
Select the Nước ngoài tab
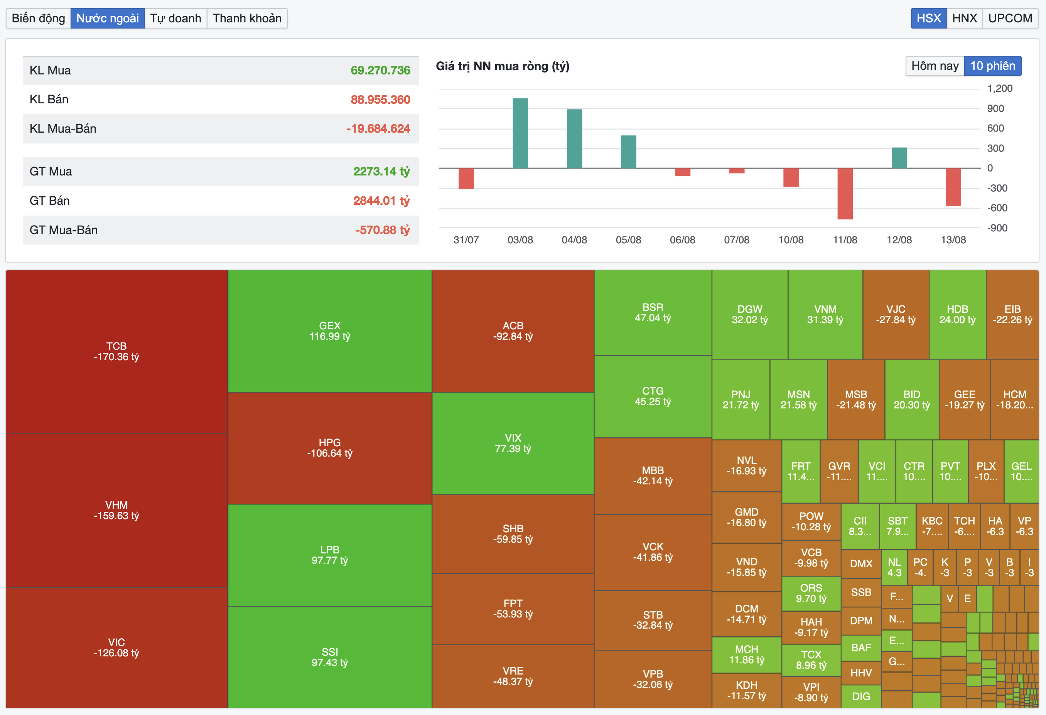tap(108, 19)
